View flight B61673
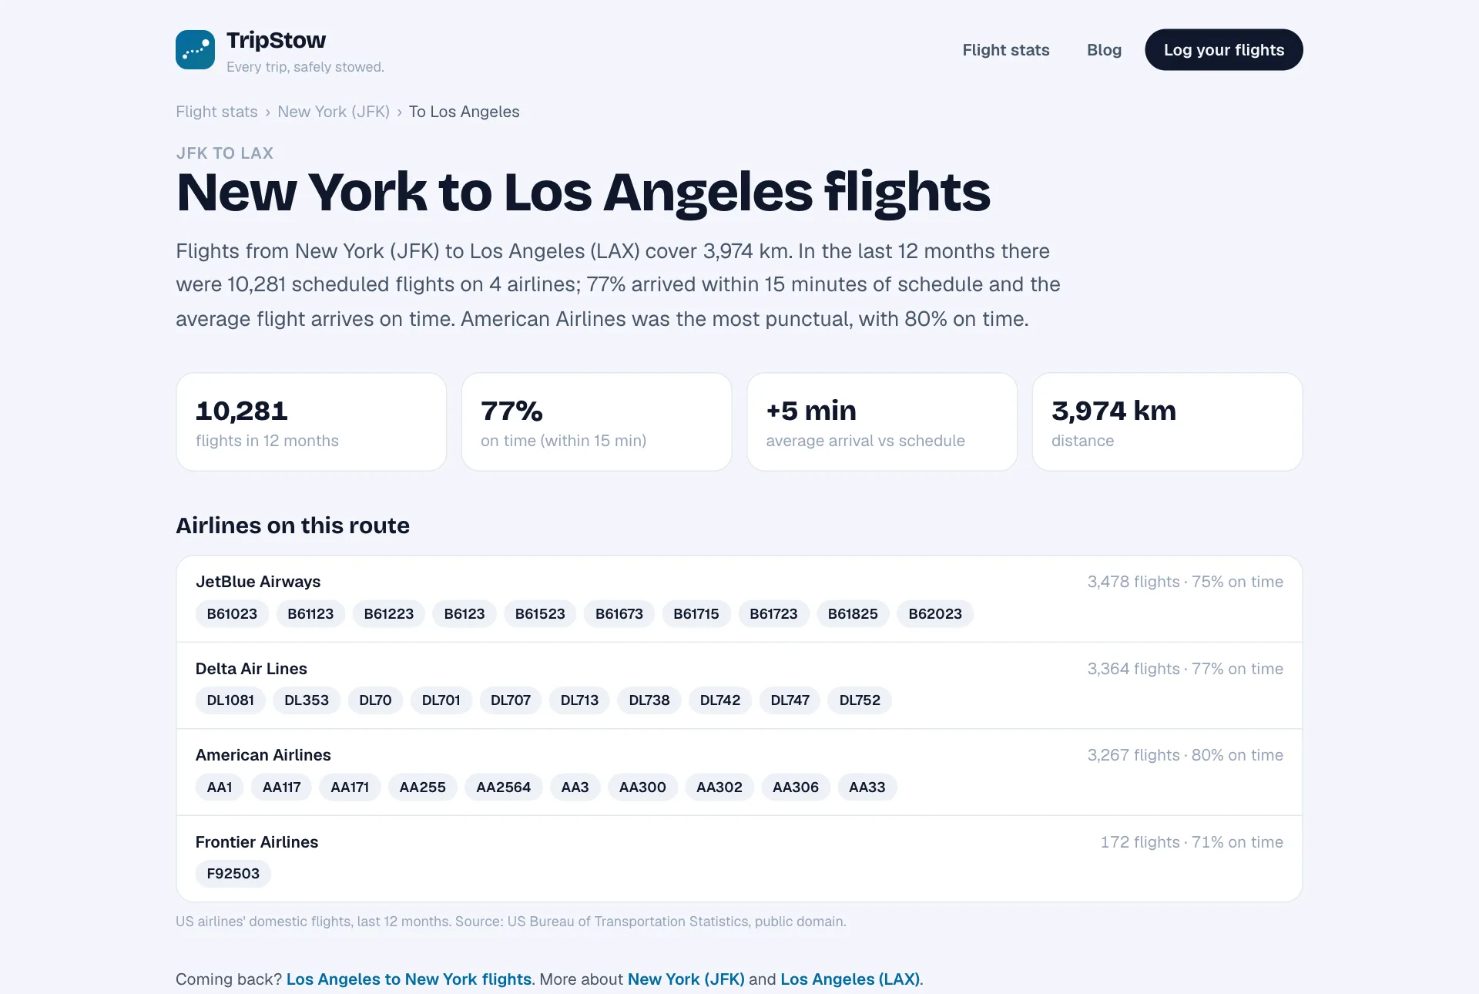 (x=619, y=614)
